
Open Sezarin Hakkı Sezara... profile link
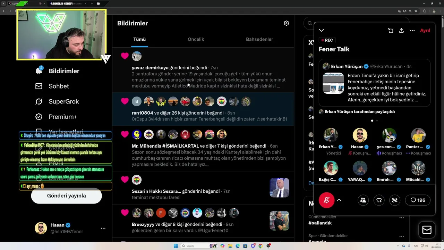pyautogui.click(x=156, y=191)
